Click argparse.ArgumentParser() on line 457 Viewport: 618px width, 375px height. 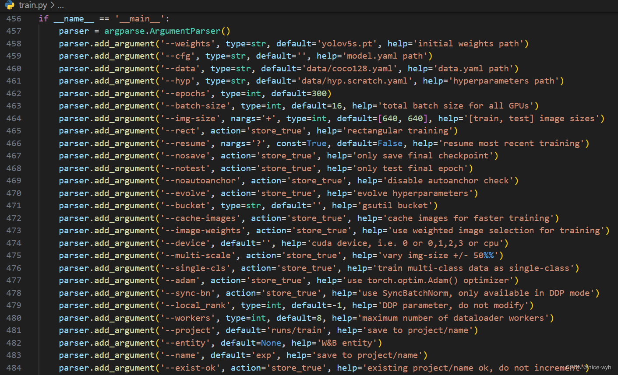167,31
